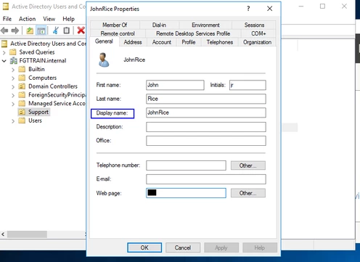
Task: Switch to the Dial-in tab
Action: 159,25
